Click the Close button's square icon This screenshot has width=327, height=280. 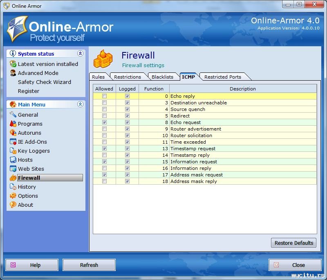click(276, 265)
